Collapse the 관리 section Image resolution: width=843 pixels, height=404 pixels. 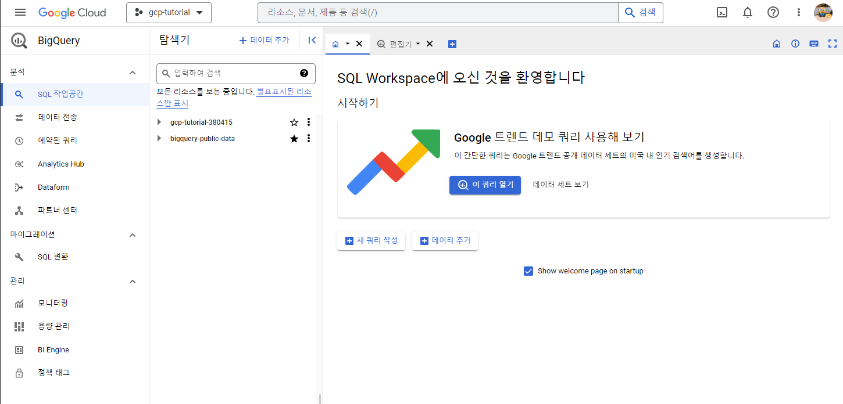point(133,282)
